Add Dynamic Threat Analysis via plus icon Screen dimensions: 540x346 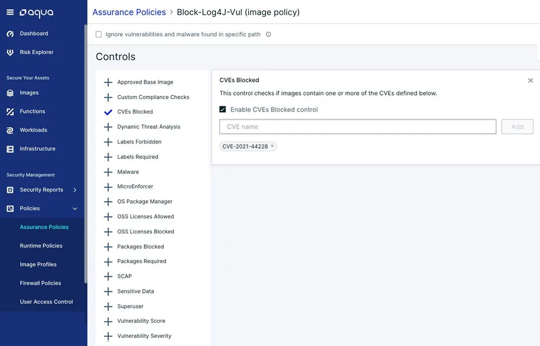(108, 127)
